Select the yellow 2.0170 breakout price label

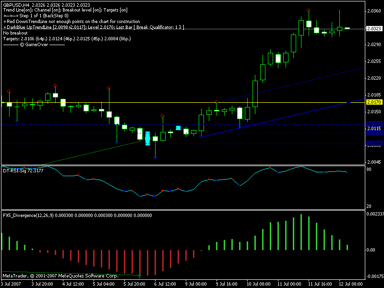[374, 102]
